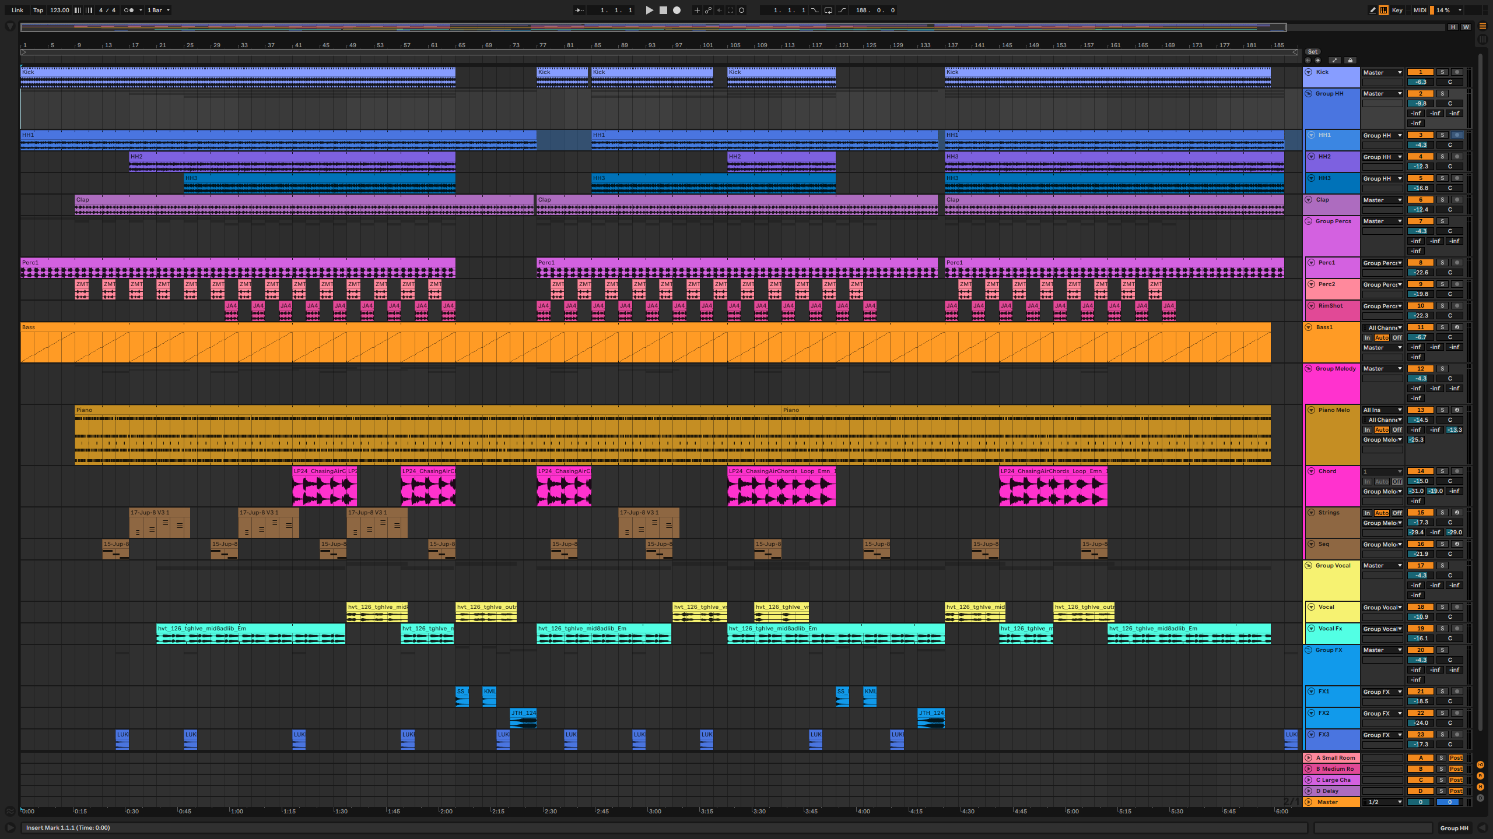Toggle Returns visibility with R button
This screenshot has width=1493, height=839.
1480,776
